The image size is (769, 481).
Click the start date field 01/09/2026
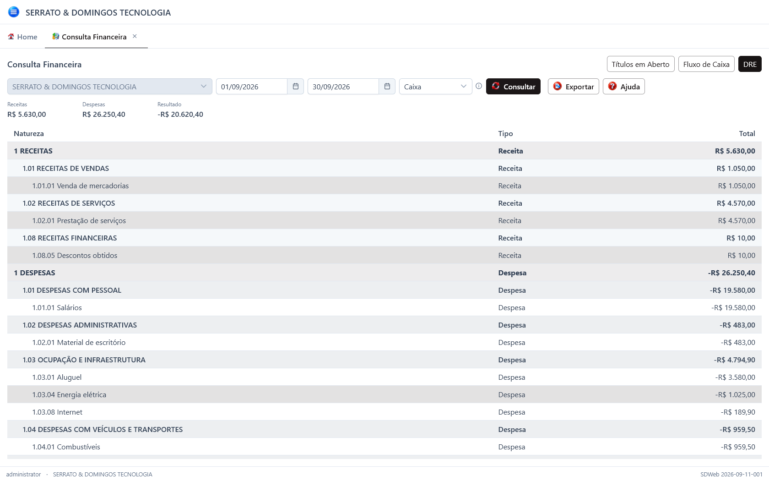point(252,87)
